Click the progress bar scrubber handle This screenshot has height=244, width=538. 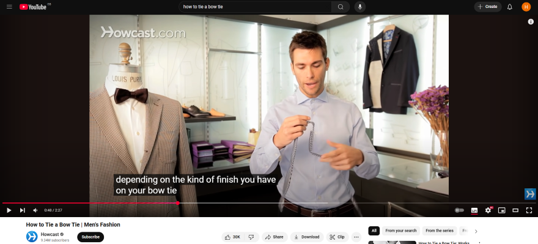[x=178, y=203]
